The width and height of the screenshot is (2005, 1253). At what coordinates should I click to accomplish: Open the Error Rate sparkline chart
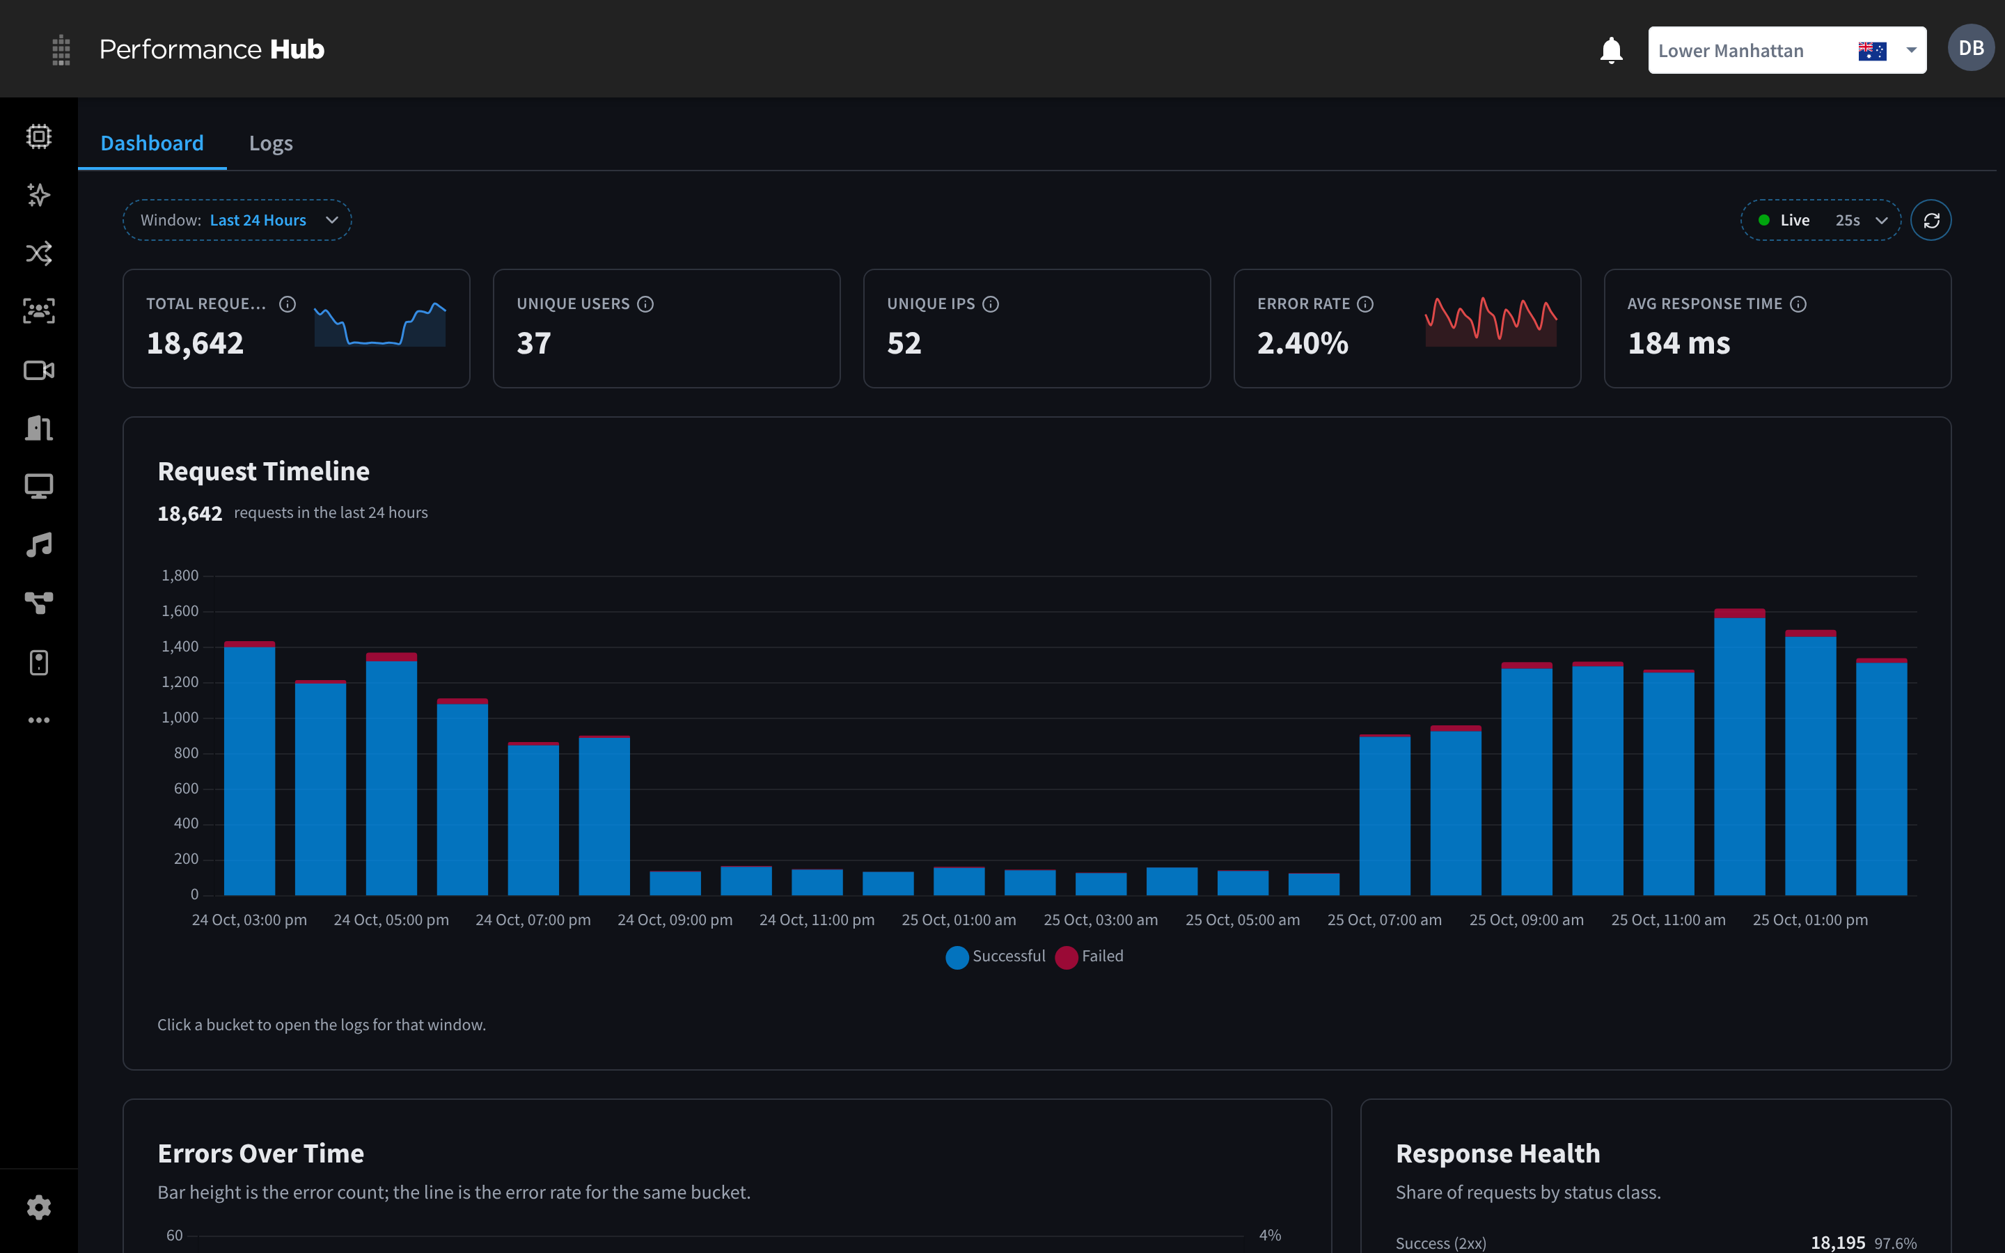pos(1491,321)
